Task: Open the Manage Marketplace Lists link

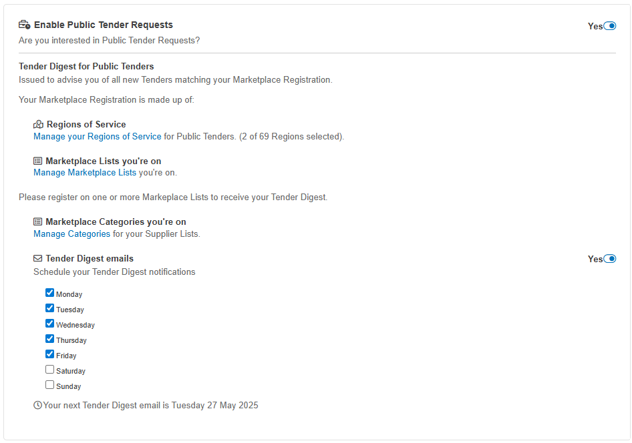Action: 85,173
